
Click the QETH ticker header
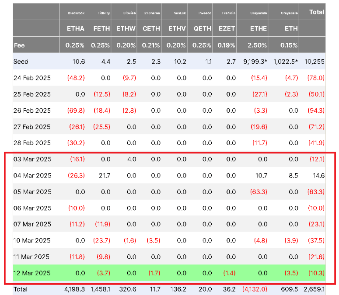[x=203, y=28]
